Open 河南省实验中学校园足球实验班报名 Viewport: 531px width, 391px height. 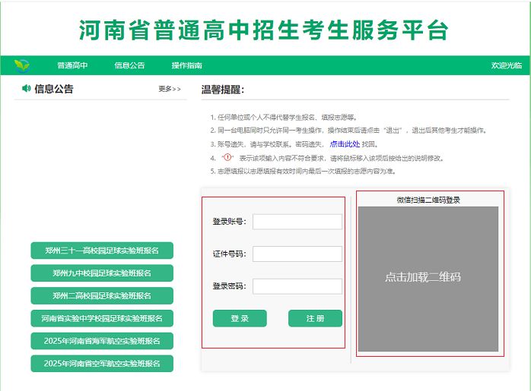102,318
